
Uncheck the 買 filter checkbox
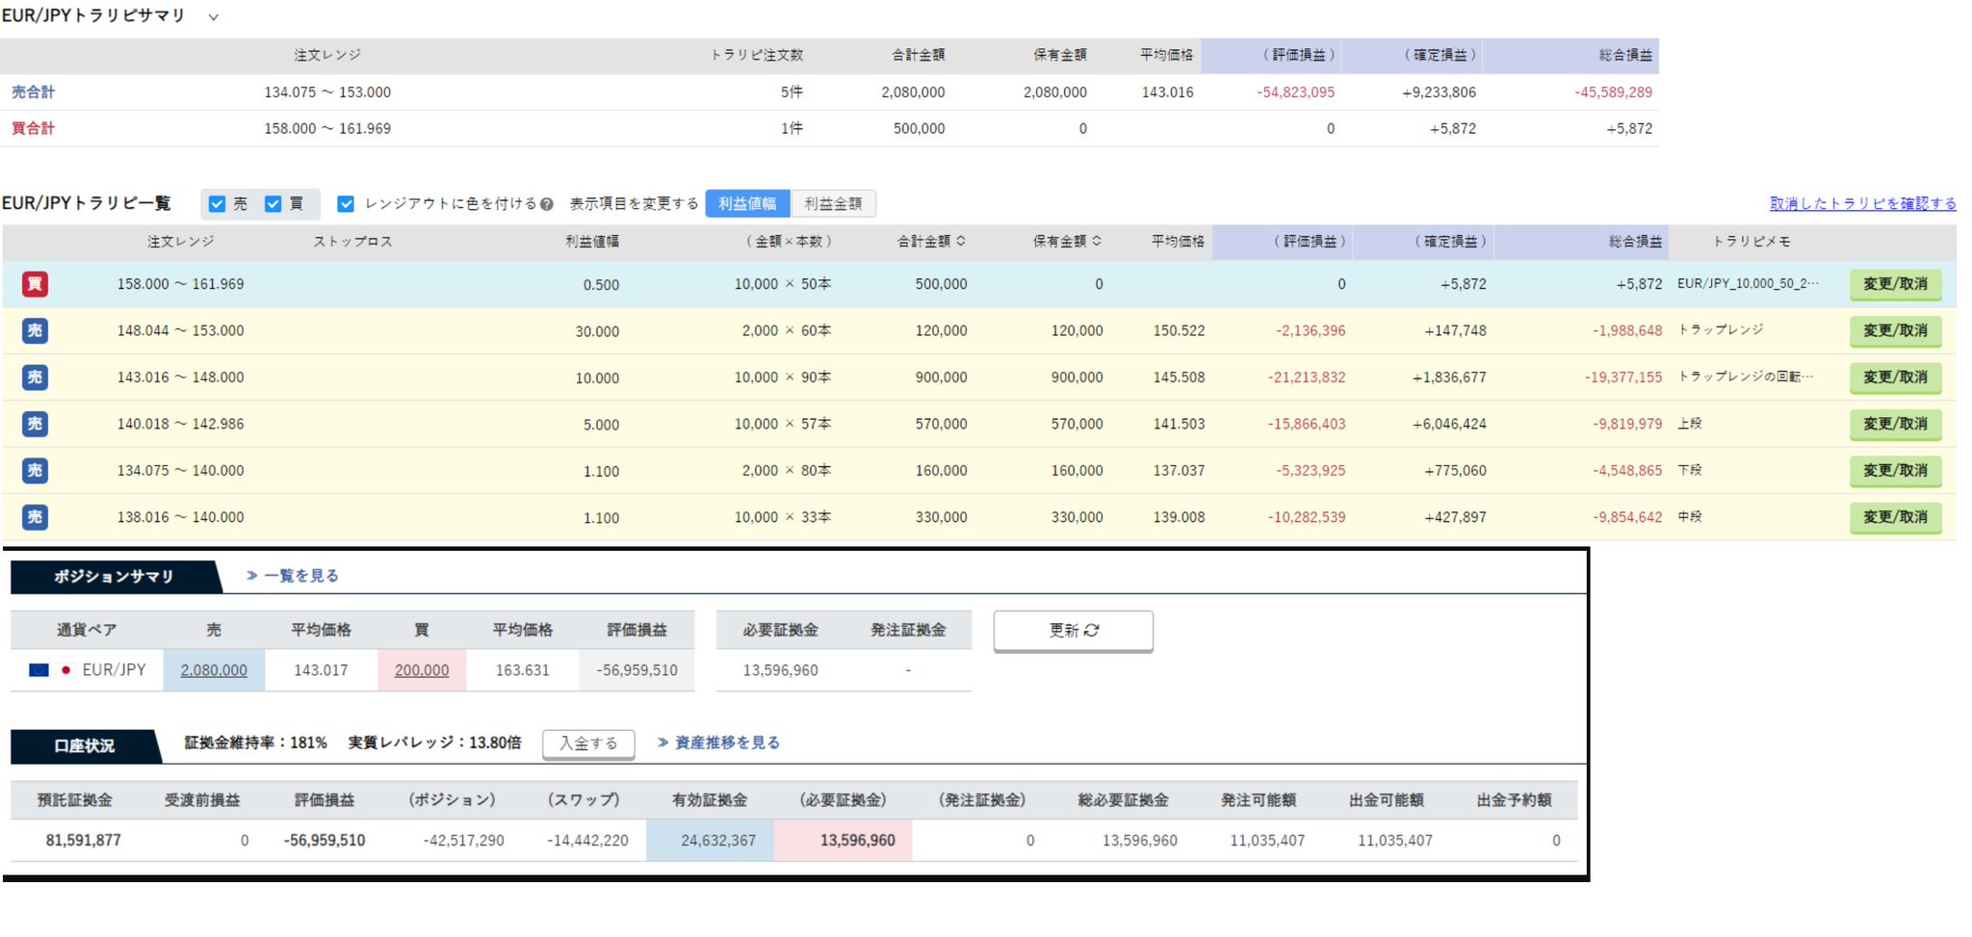pyautogui.click(x=273, y=204)
